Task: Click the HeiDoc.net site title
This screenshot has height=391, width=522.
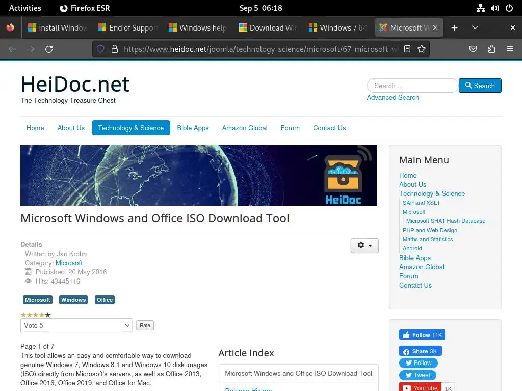Action: [75, 84]
